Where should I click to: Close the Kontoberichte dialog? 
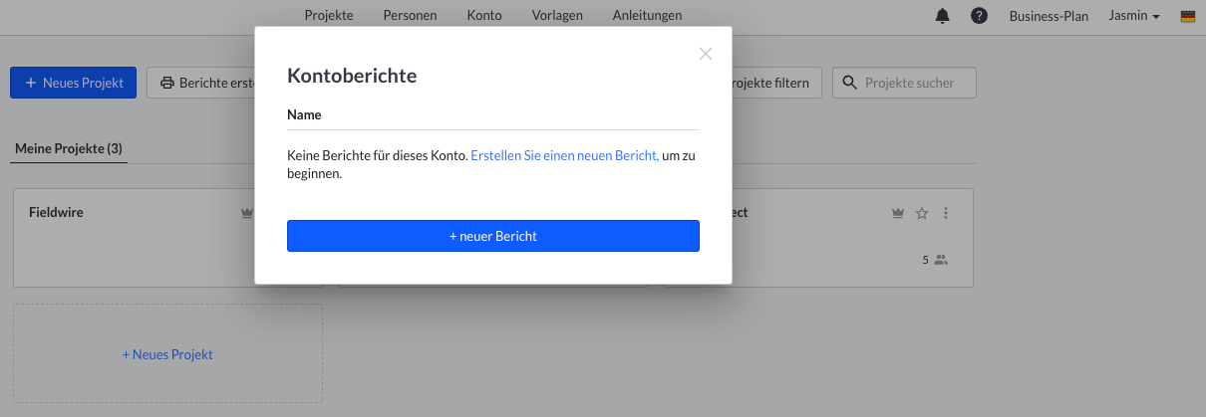[x=706, y=54]
